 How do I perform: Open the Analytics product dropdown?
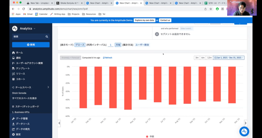coord(28,29)
